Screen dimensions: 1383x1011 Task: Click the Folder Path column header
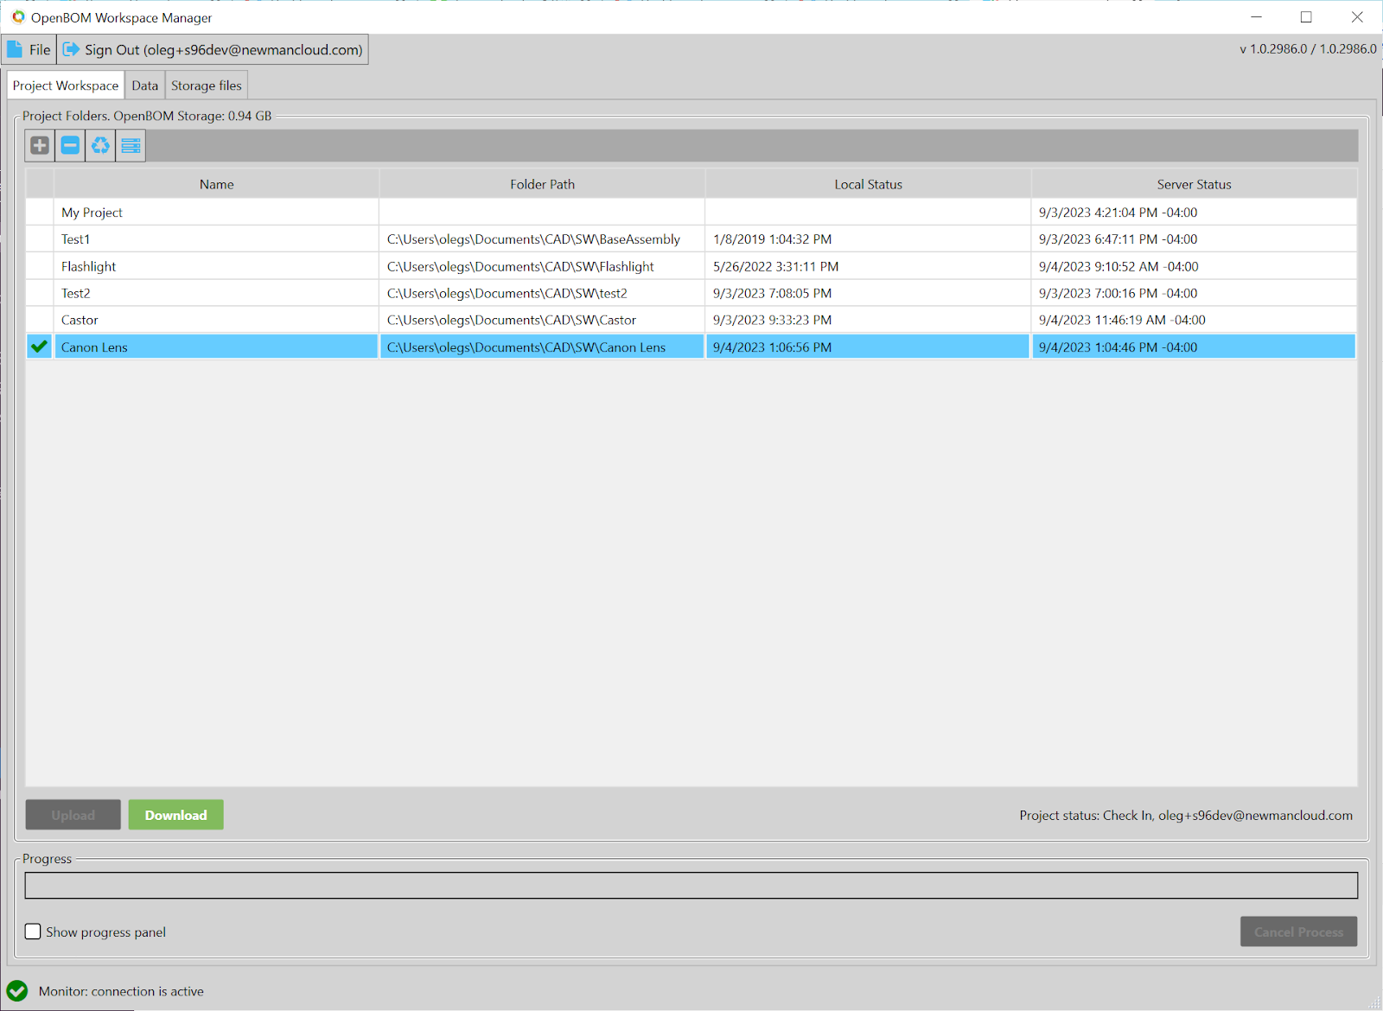[543, 184]
